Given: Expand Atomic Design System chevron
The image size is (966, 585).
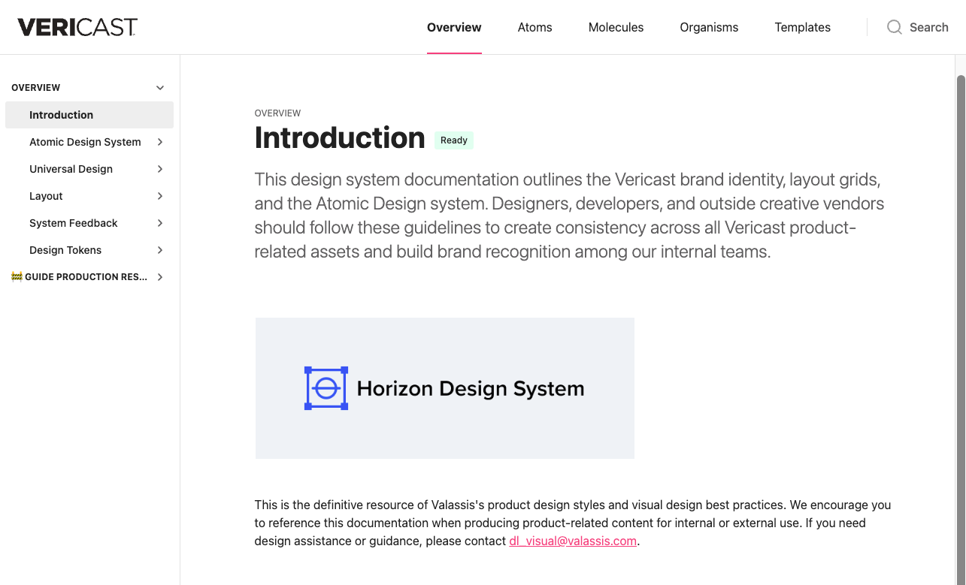Looking at the screenshot, I should tap(160, 142).
